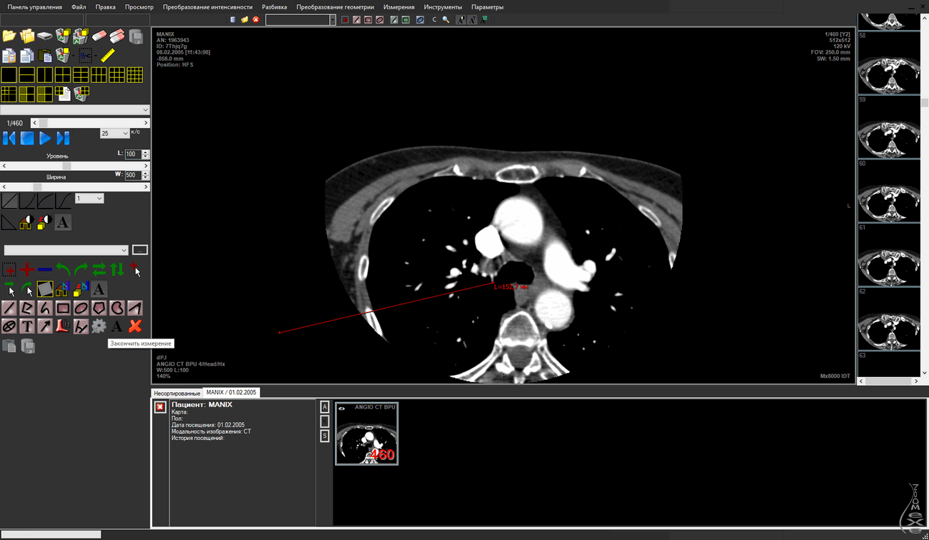Select the 4x4 grid layout icon
The image size is (929, 540).
[135, 74]
